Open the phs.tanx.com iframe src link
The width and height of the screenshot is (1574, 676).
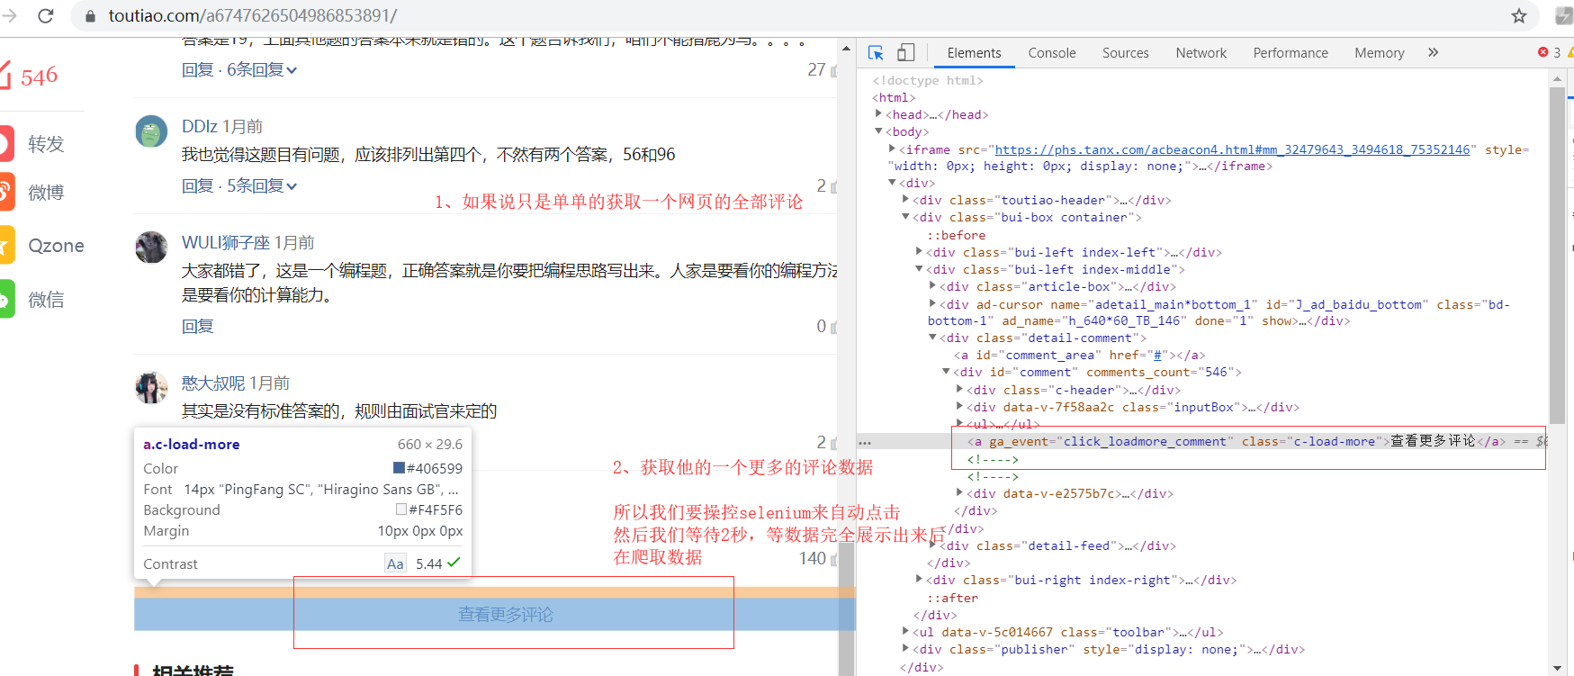[x=1232, y=149]
